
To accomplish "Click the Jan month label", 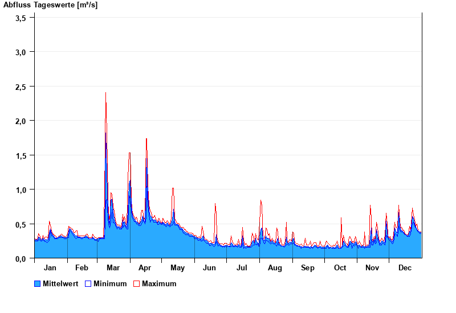I will click(50, 267).
